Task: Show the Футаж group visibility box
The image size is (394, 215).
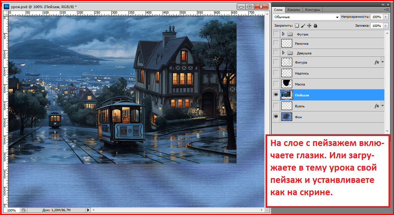Action: coord(276,34)
